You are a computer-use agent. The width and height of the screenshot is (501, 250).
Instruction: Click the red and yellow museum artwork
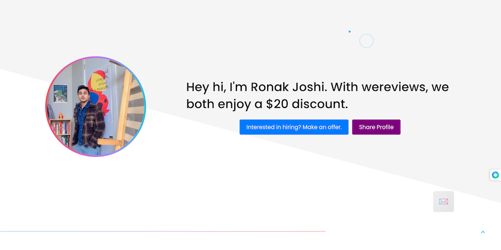click(x=99, y=90)
